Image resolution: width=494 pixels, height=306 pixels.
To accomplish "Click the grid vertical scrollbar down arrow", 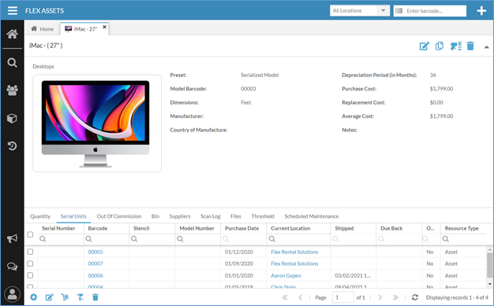I will click(x=489, y=284).
